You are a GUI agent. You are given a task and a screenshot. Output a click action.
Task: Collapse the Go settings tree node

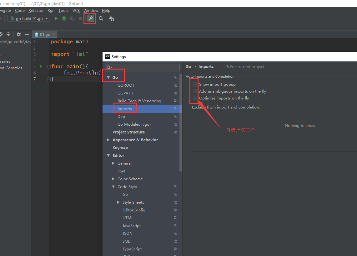108,77
